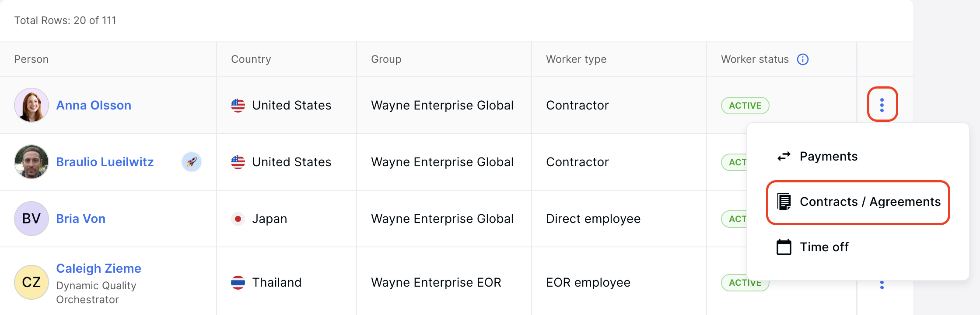
Task: Open the three-dot menu on Caleigh Zieme's row
Action: coord(882,284)
